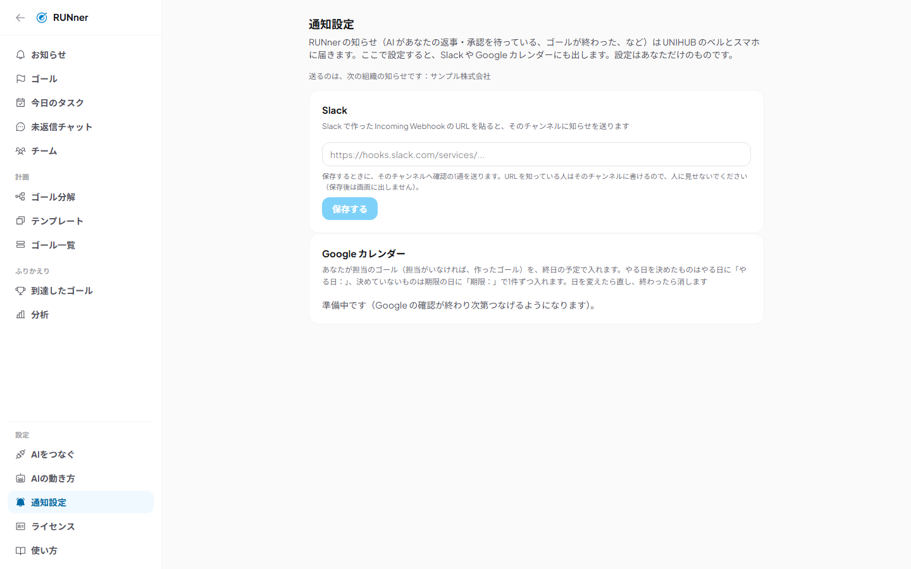Click the RUNner logo icon

coord(42,18)
